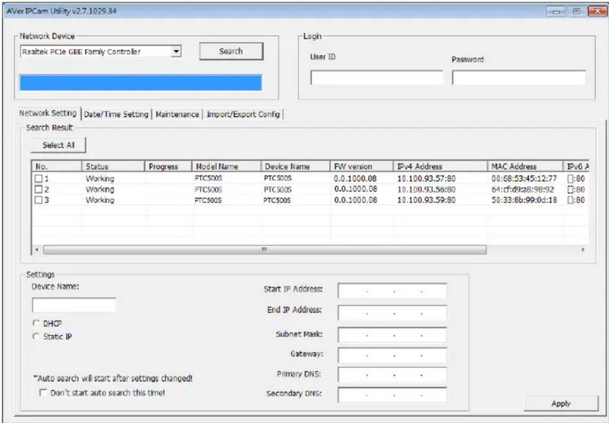Click the Search button

231,52
